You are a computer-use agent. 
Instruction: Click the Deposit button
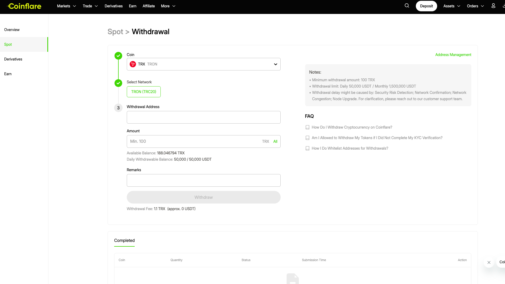coord(426,6)
